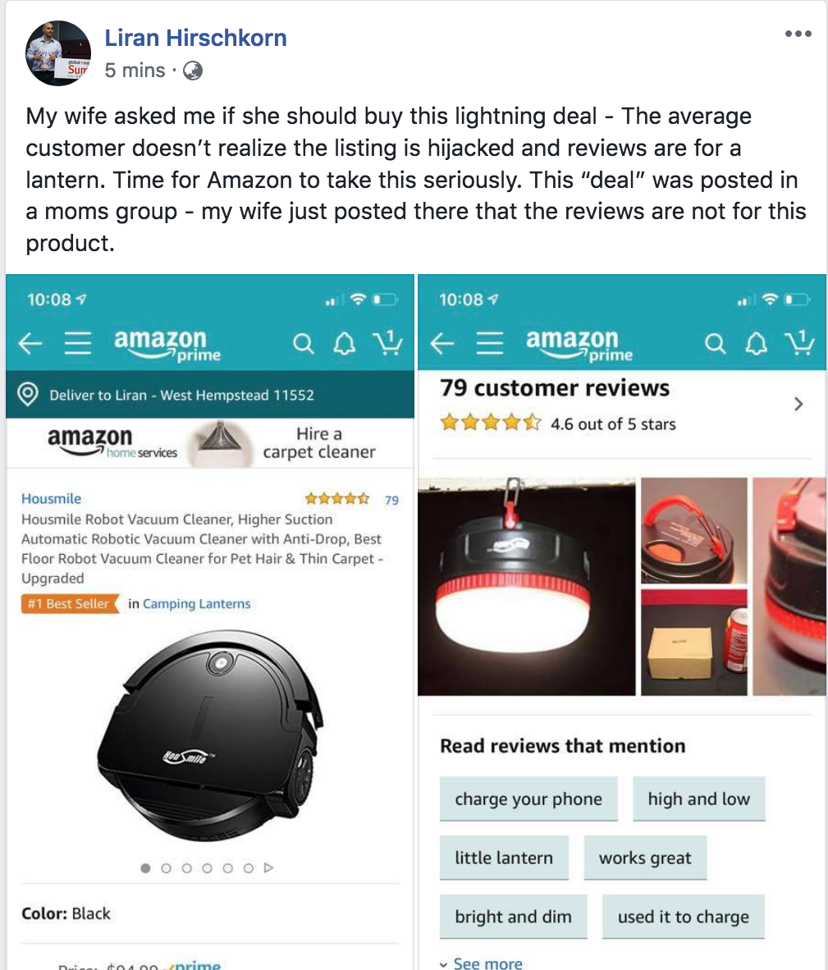Click the delivery location pin icon
The width and height of the screenshot is (828, 970).
28,394
